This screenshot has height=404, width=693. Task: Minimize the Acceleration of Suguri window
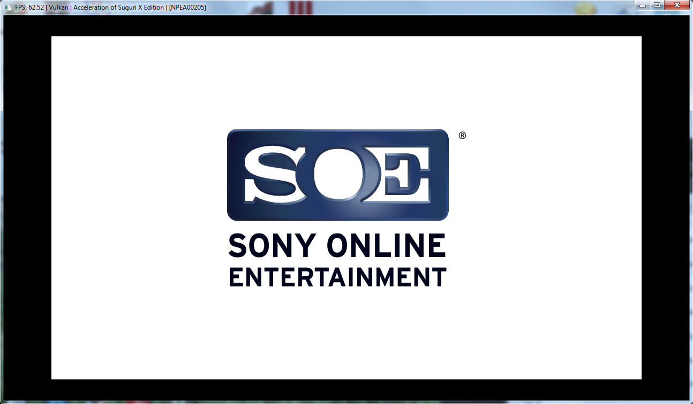click(x=643, y=5)
